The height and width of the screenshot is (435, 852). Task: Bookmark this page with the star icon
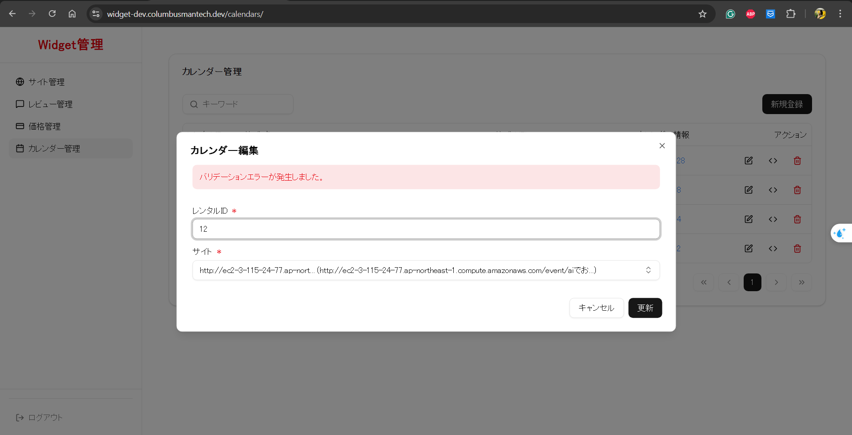(x=702, y=14)
